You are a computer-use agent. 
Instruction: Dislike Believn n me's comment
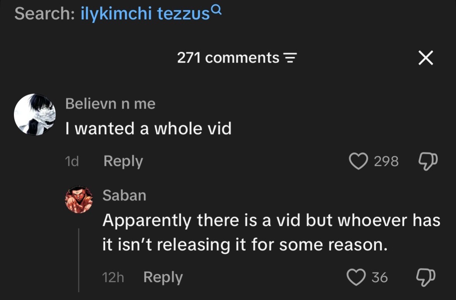[428, 161]
